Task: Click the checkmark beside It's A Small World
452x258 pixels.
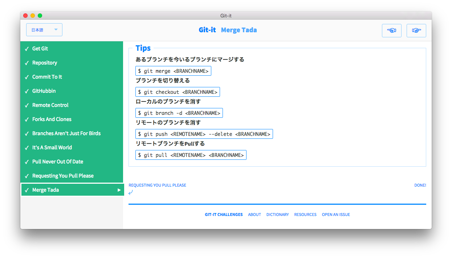Action: point(27,148)
